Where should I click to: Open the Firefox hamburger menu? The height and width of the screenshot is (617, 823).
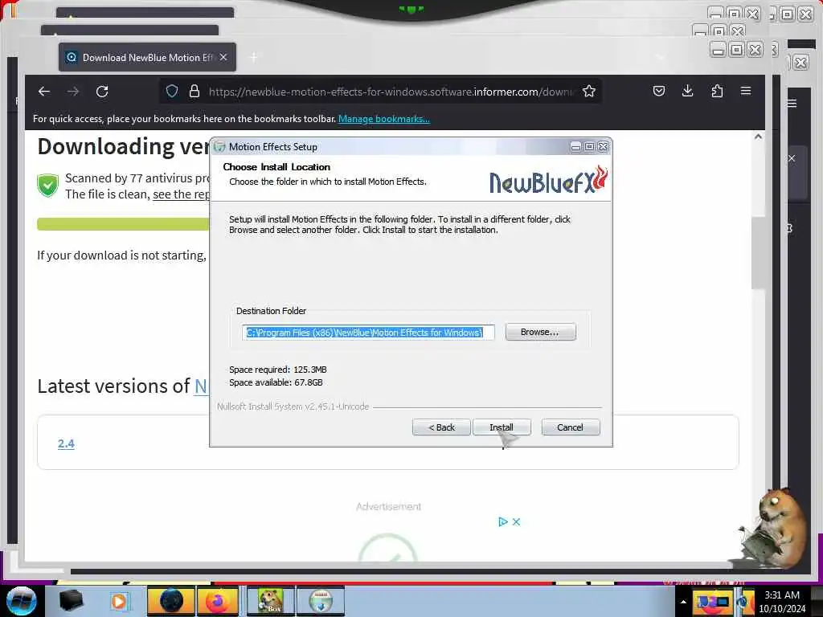coord(745,92)
